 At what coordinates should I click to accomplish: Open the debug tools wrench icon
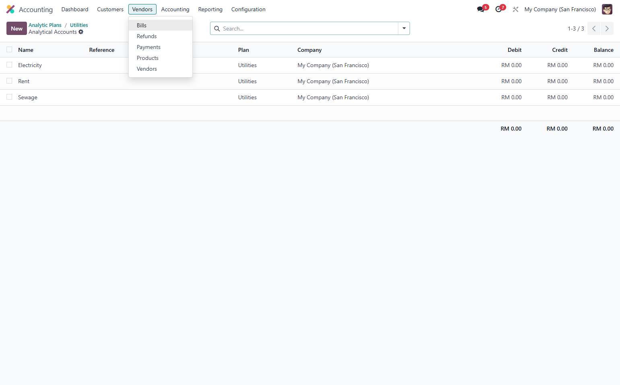pyautogui.click(x=515, y=9)
